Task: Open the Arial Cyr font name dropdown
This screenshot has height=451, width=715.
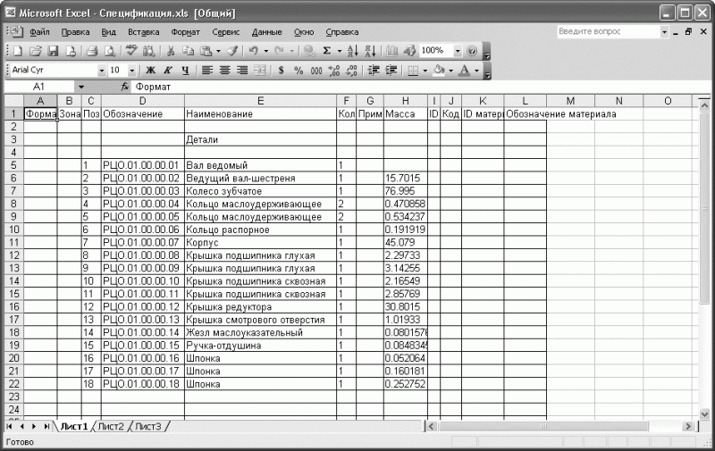Action: [x=101, y=71]
